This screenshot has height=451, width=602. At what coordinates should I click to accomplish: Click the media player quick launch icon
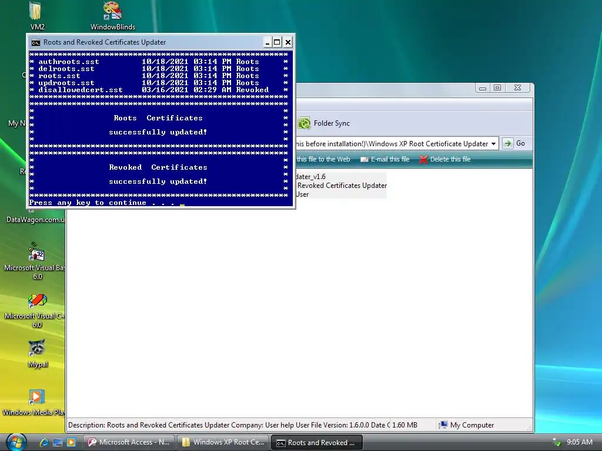(x=71, y=442)
